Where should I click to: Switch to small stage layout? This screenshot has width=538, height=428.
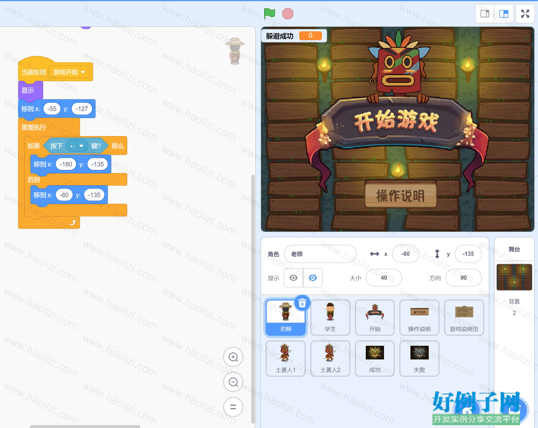pyautogui.click(x=485, y=14)
